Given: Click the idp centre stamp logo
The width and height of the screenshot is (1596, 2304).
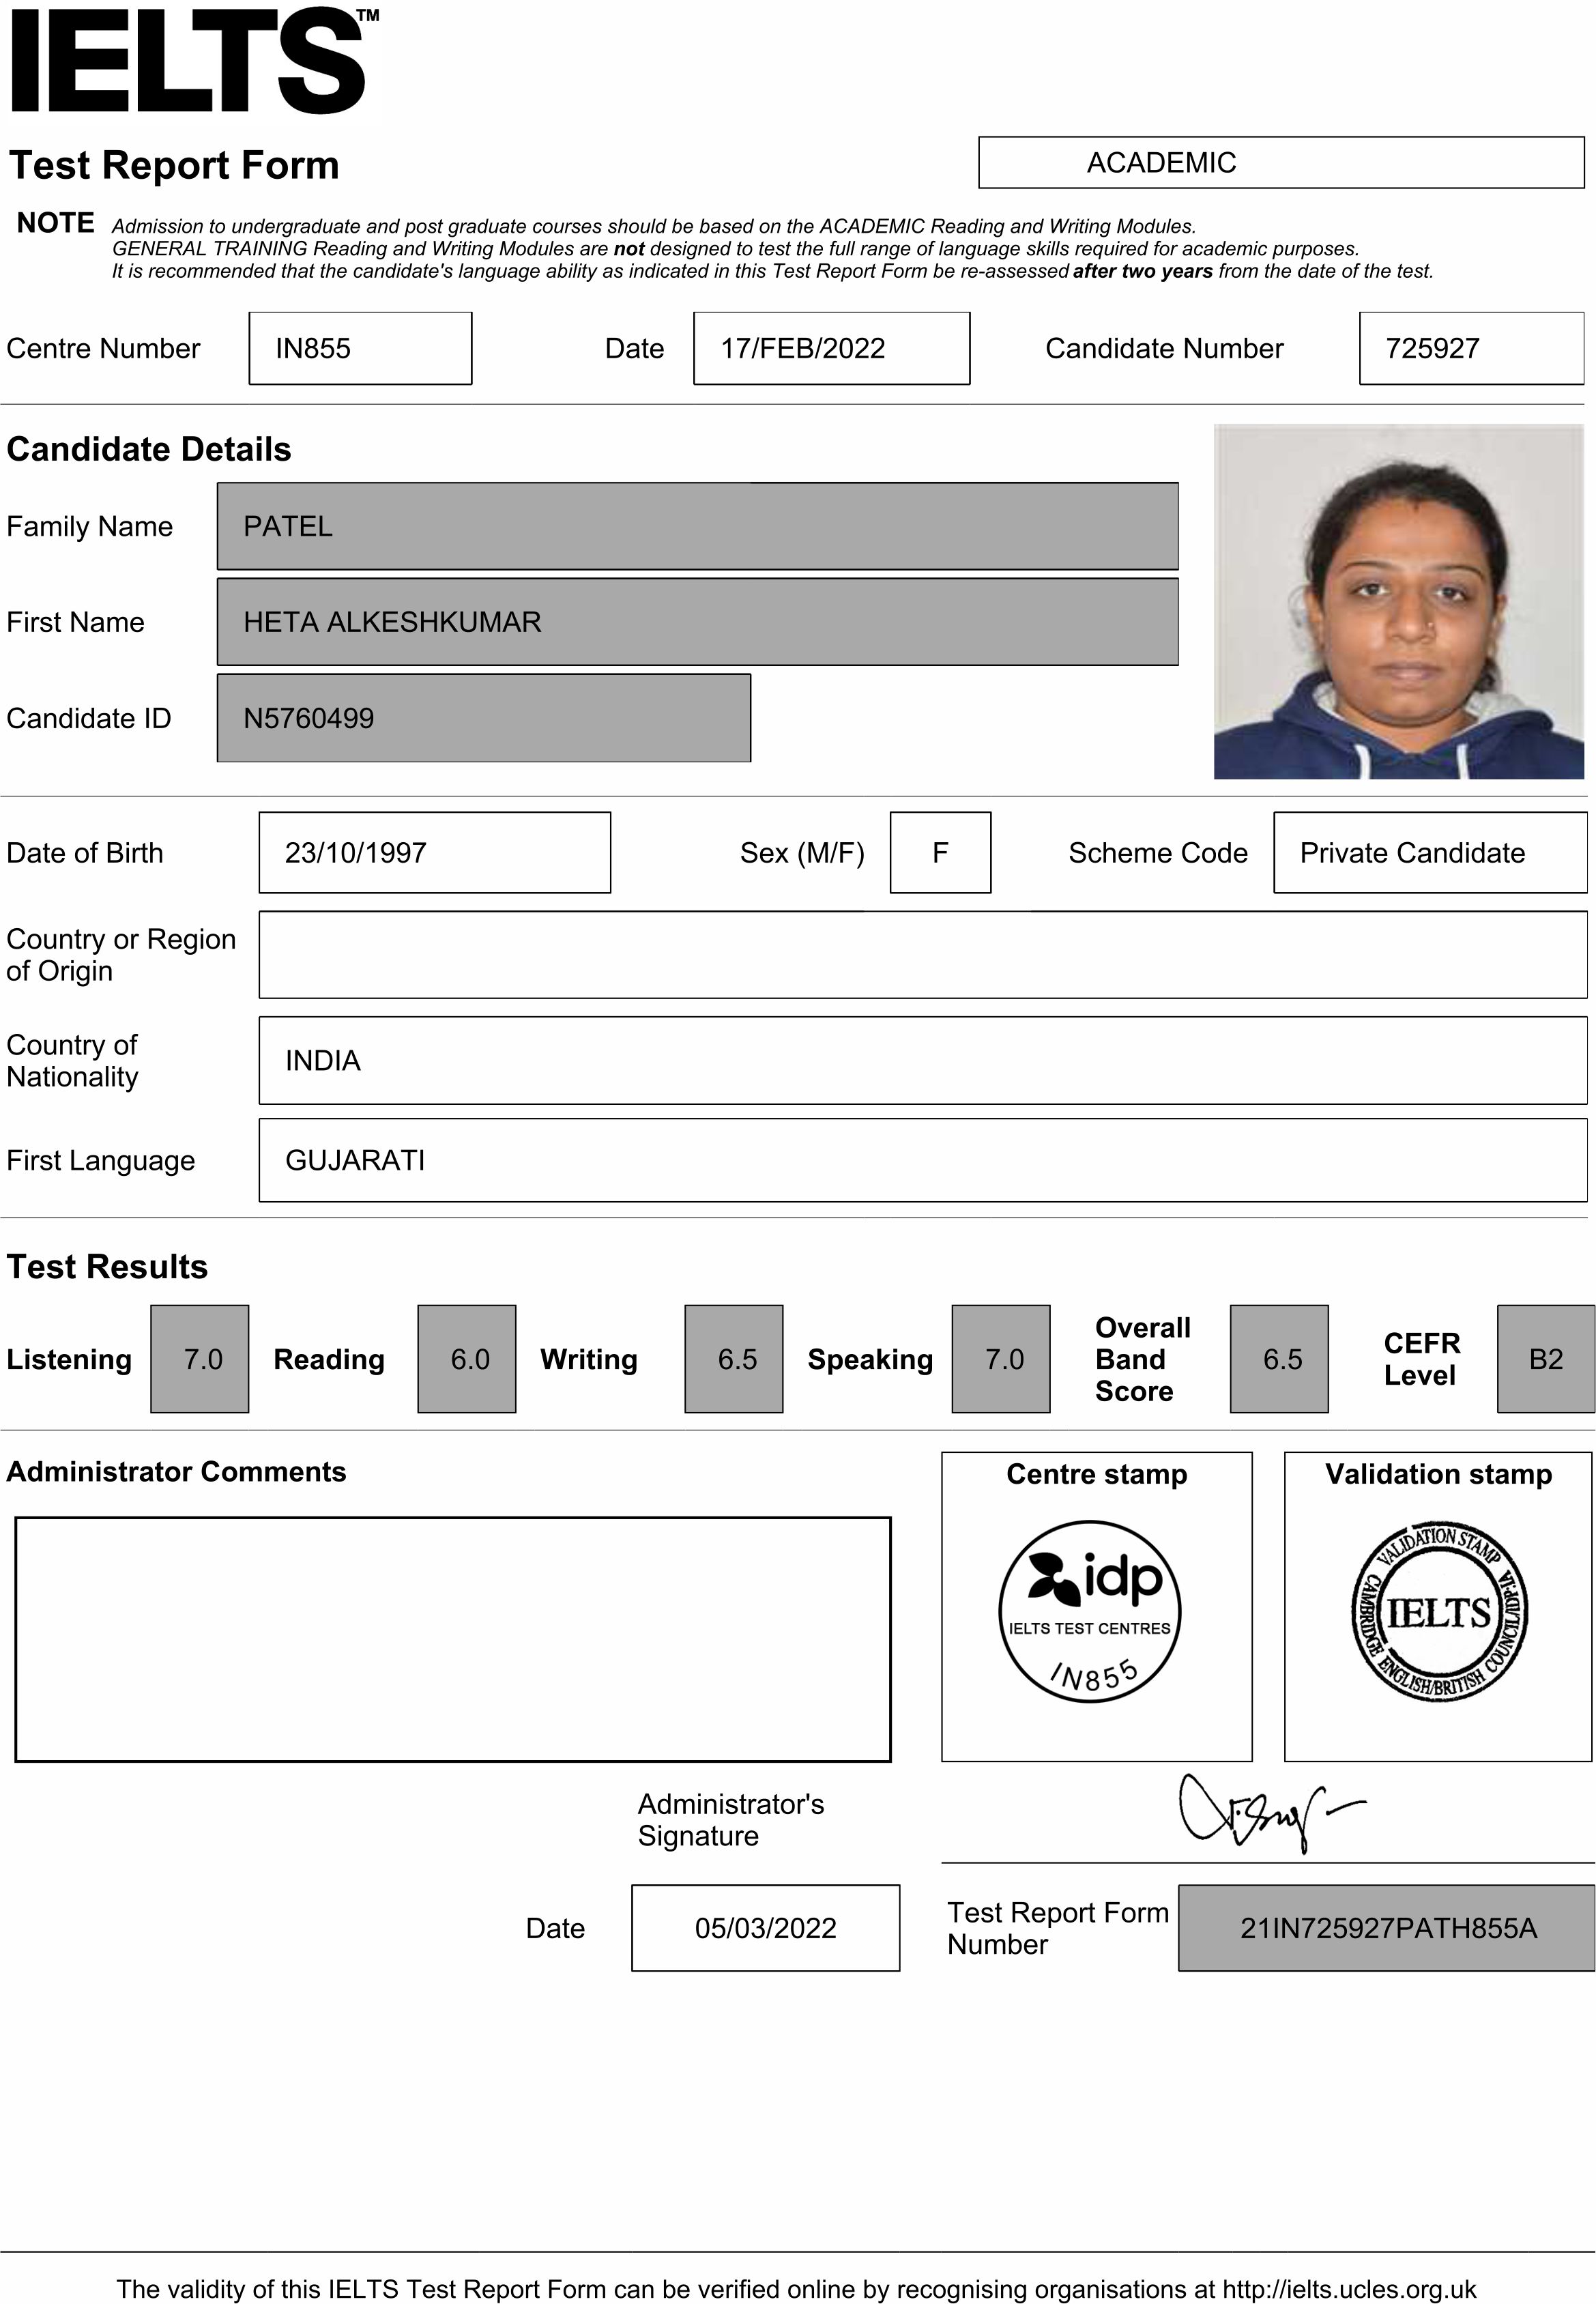Looking at the screenshot, I should [x=1090, y=1611].
